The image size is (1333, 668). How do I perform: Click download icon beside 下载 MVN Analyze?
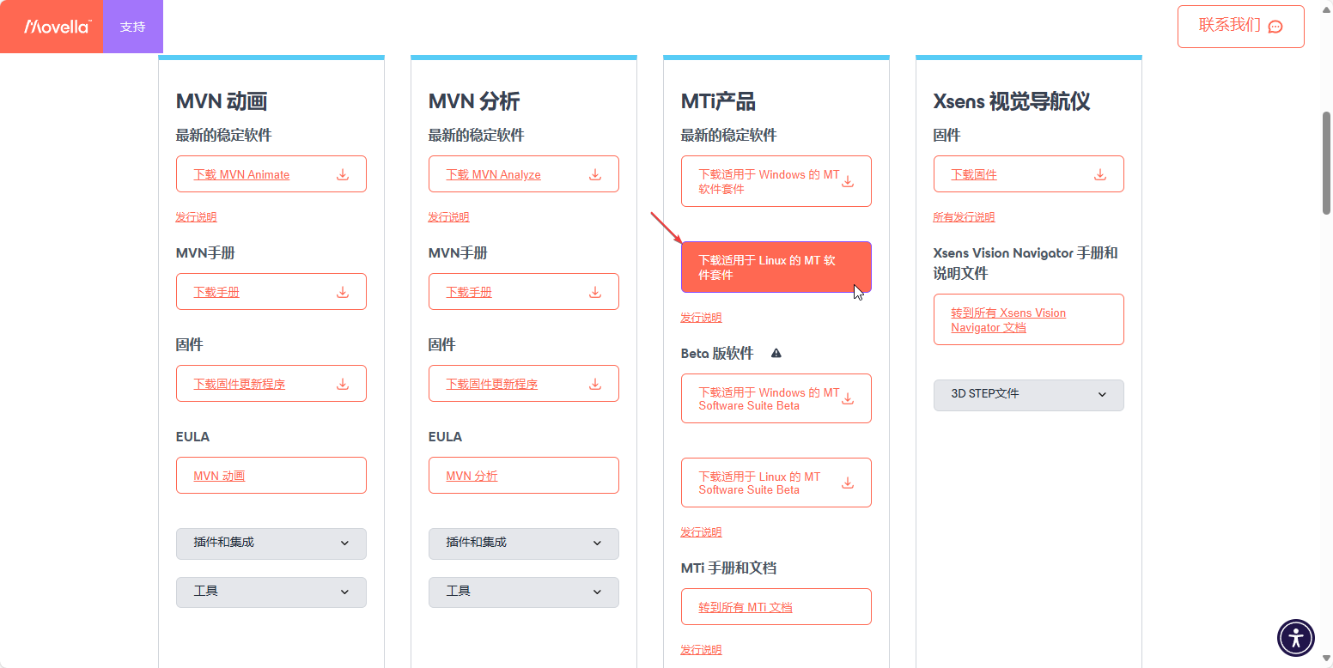tap(595, 174)
